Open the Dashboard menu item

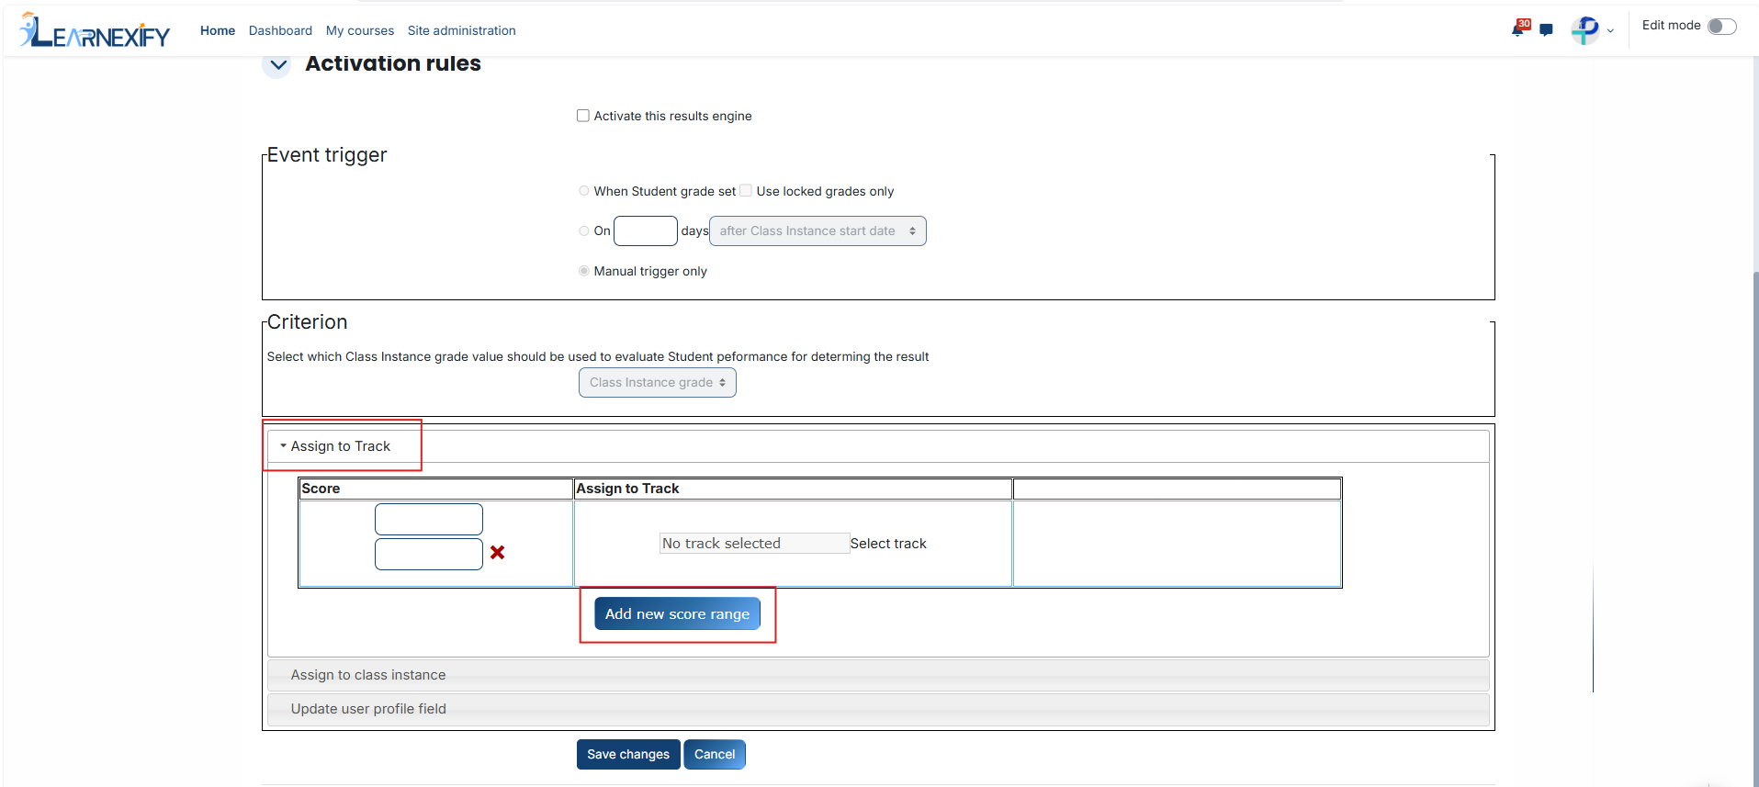tap(280, 30)
